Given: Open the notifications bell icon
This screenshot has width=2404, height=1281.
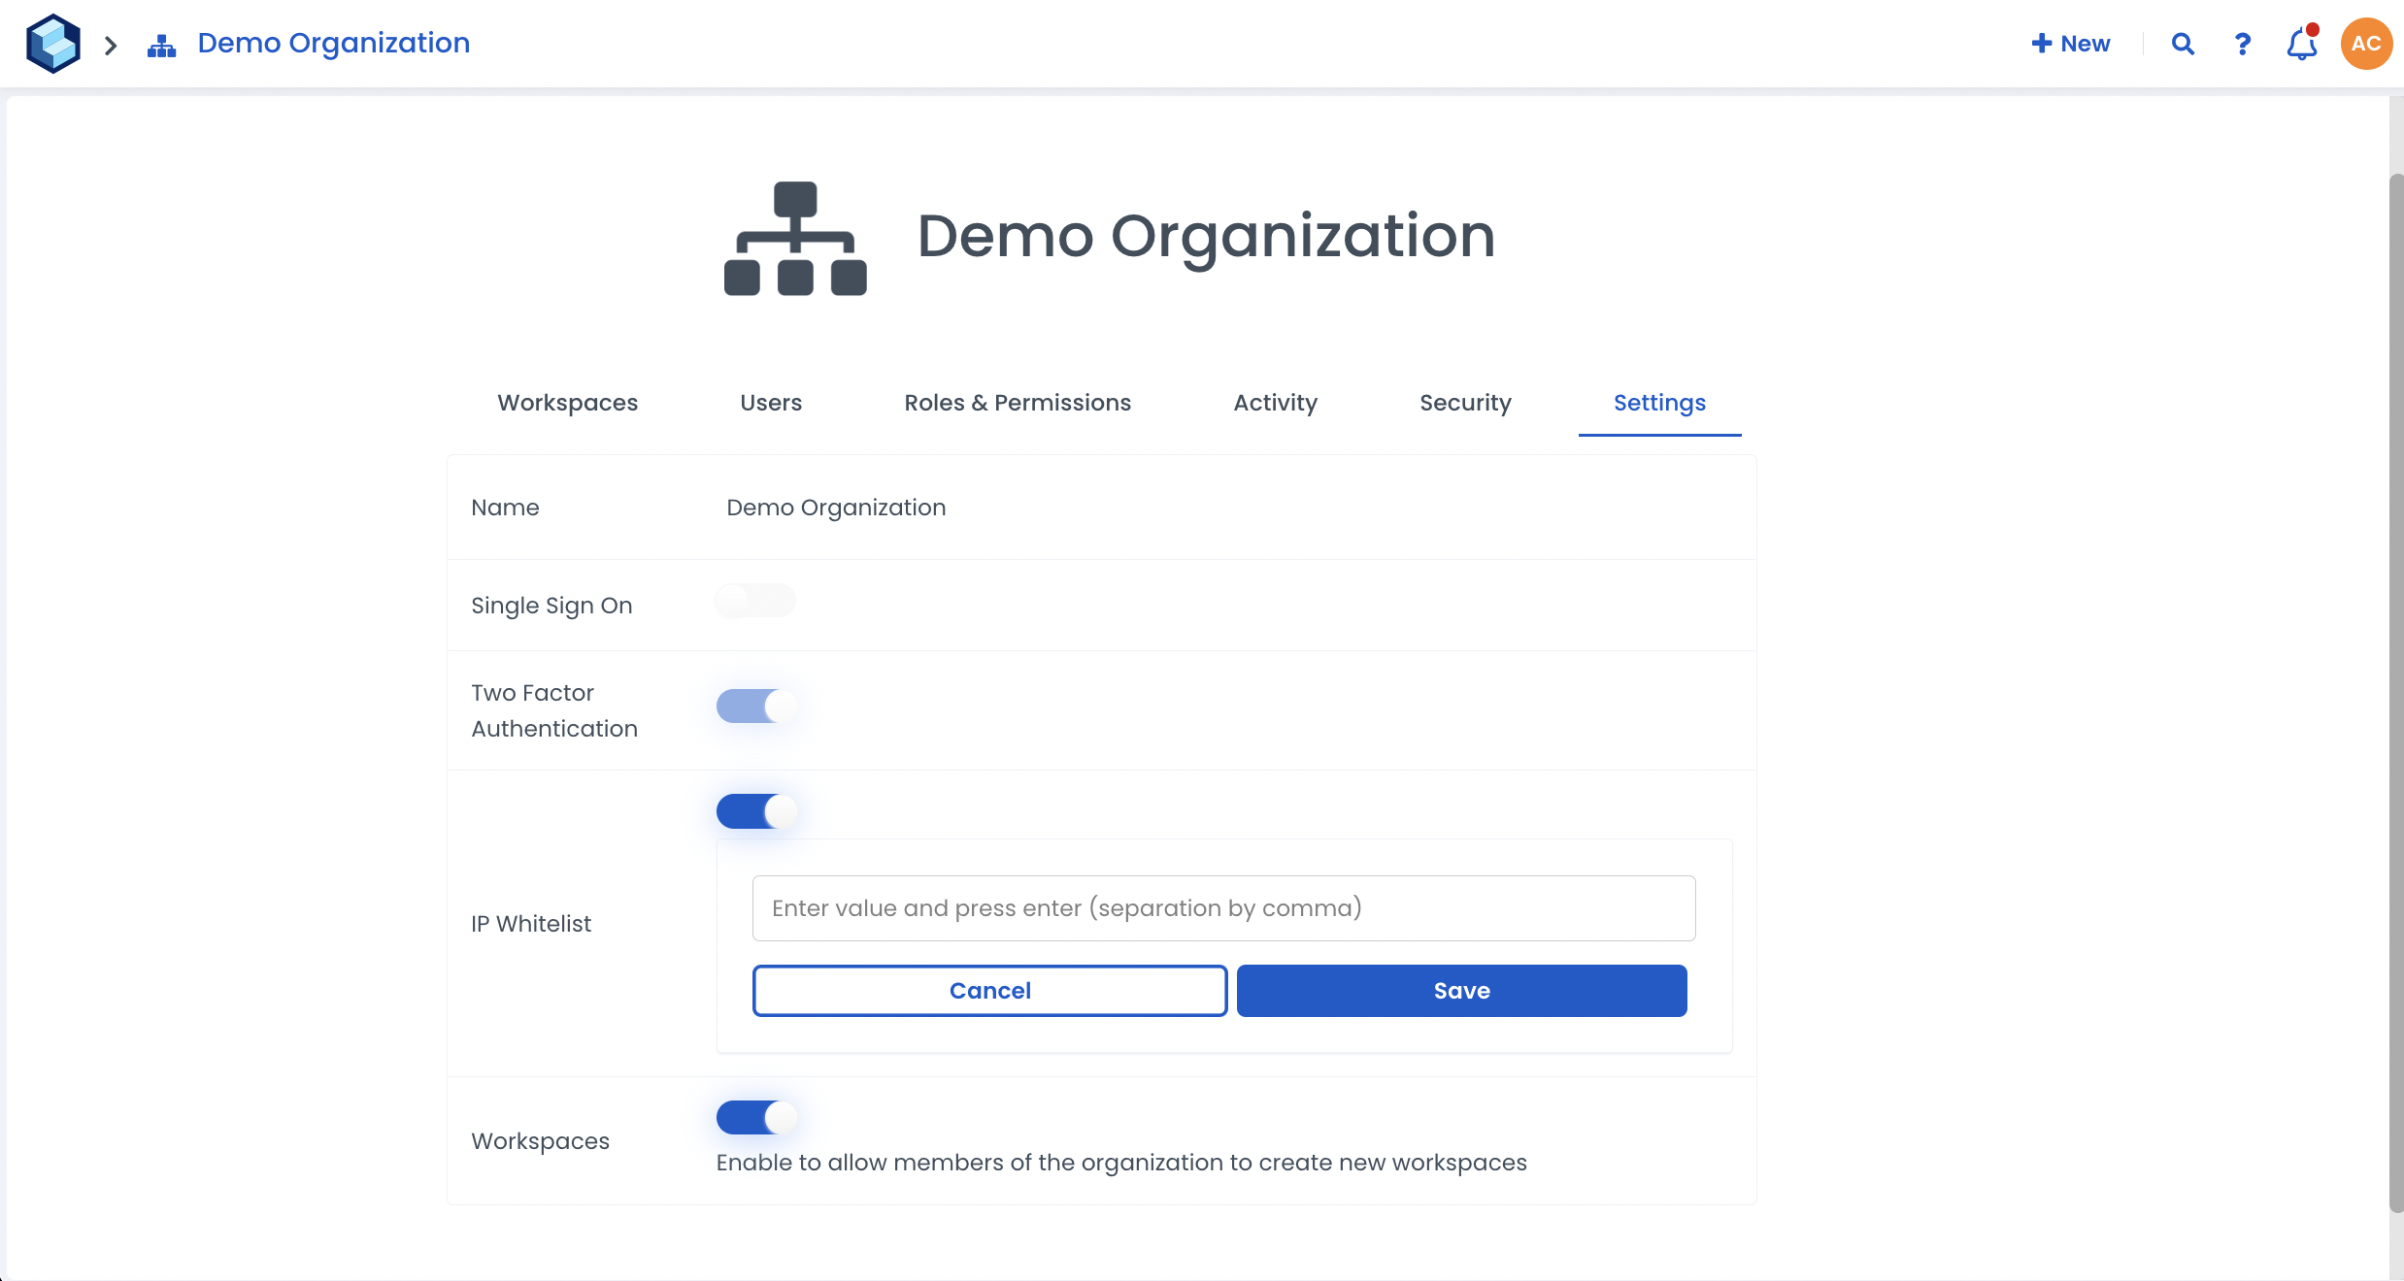Looking at the screenshot, I should tap(2301, 44).
